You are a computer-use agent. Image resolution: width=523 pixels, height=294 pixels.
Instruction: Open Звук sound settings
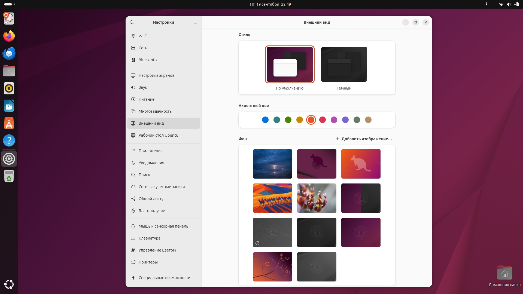click(x=164, y=87)
